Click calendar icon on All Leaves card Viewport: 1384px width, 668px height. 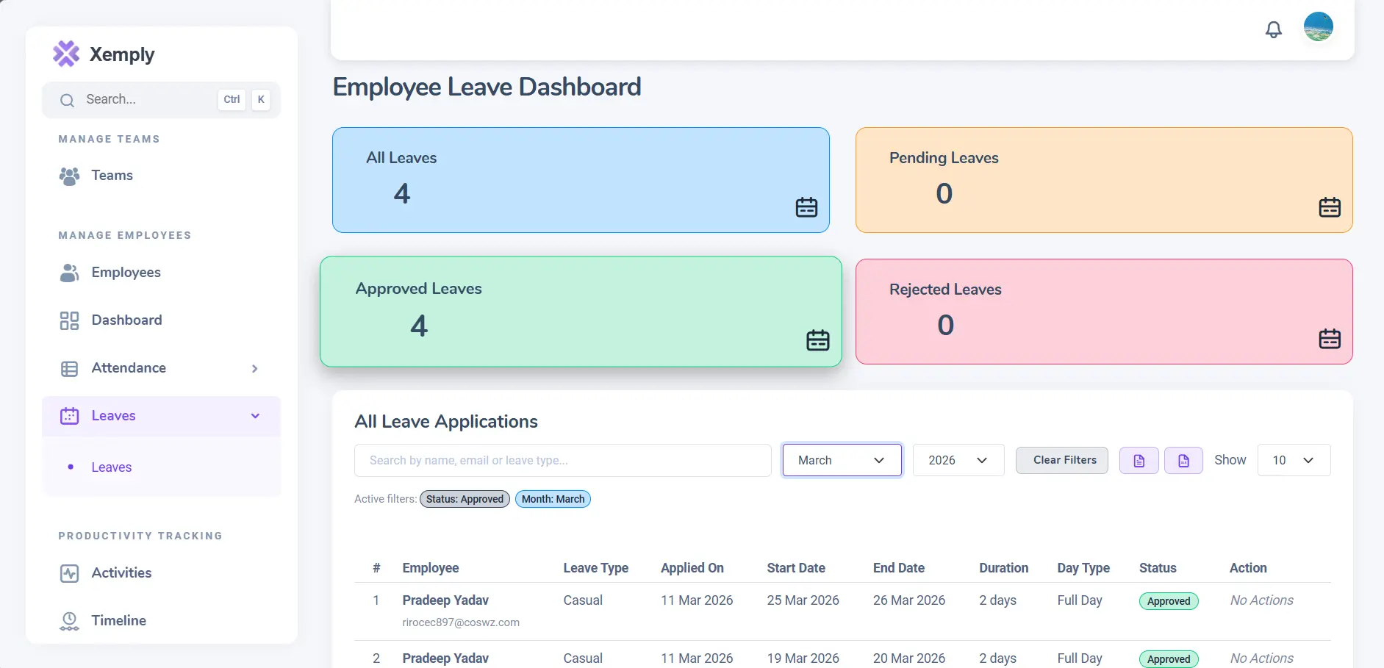pyautogui.click(x=806, y=207)
